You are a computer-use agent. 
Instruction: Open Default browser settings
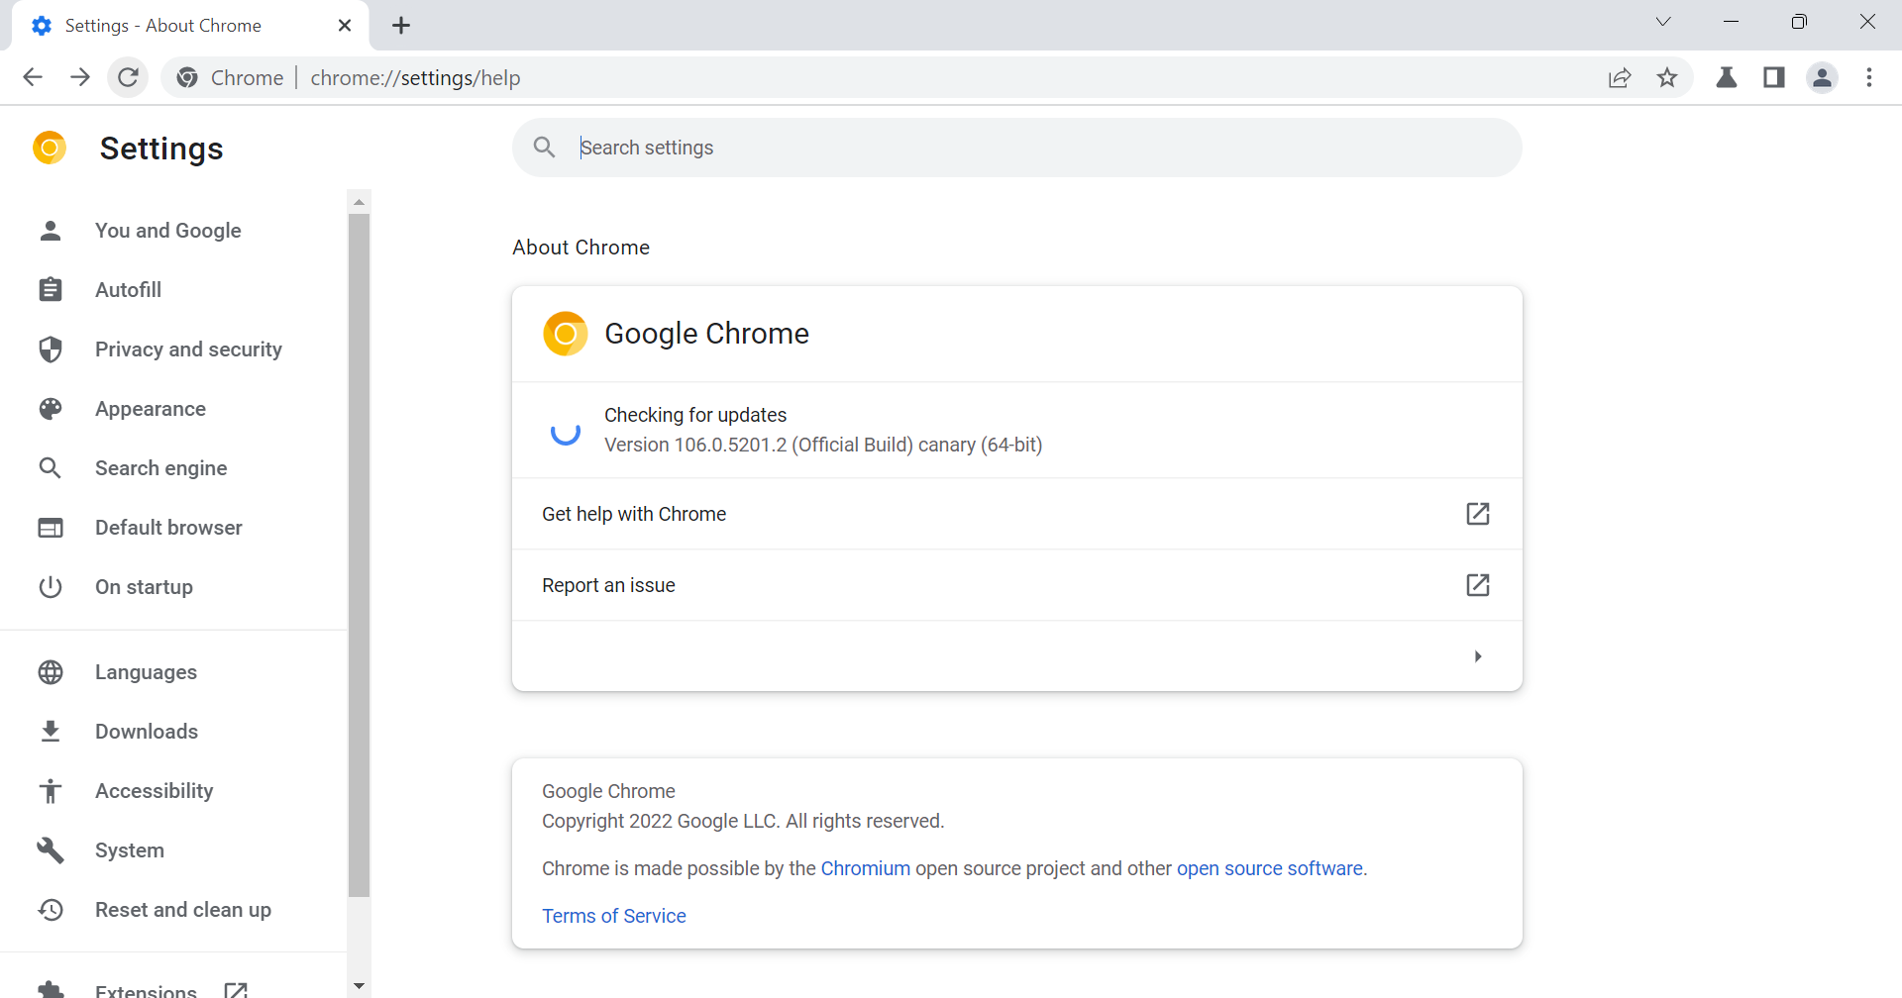coord(168,528)
